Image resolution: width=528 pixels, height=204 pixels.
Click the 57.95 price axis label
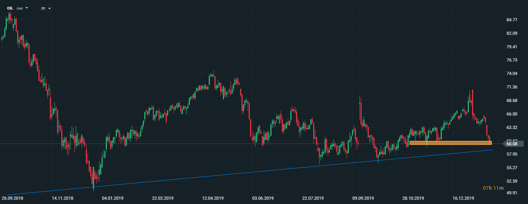click(x=512, y=154)
